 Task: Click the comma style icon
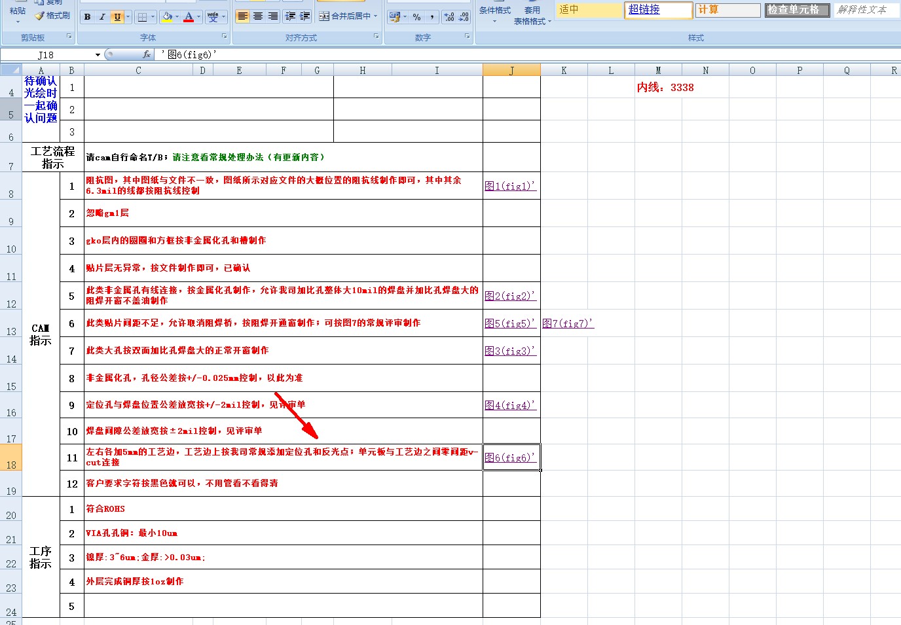coord(432,17)
